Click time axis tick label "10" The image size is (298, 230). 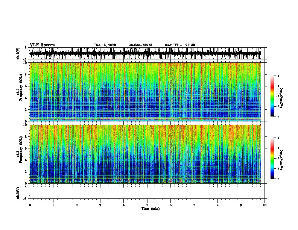pos(265,205)
